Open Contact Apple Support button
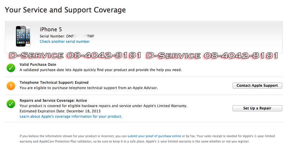The image size is (287, 149). point(257,85)
